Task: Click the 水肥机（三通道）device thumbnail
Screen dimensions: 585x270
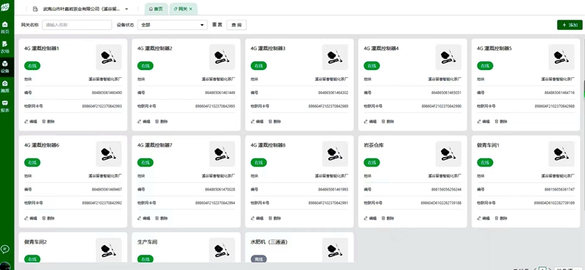Action: [x=335, y=250]
